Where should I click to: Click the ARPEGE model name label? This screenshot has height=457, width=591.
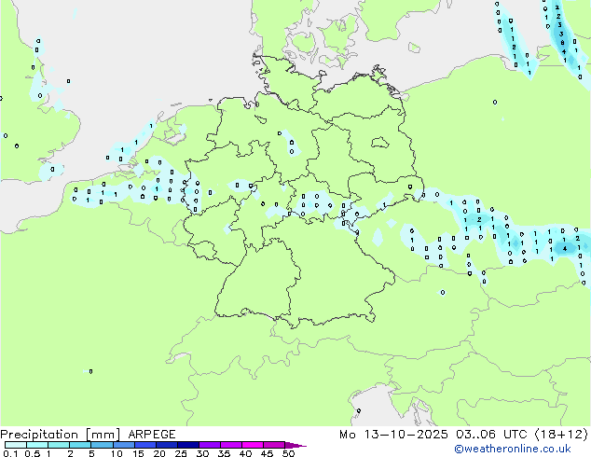152,435
